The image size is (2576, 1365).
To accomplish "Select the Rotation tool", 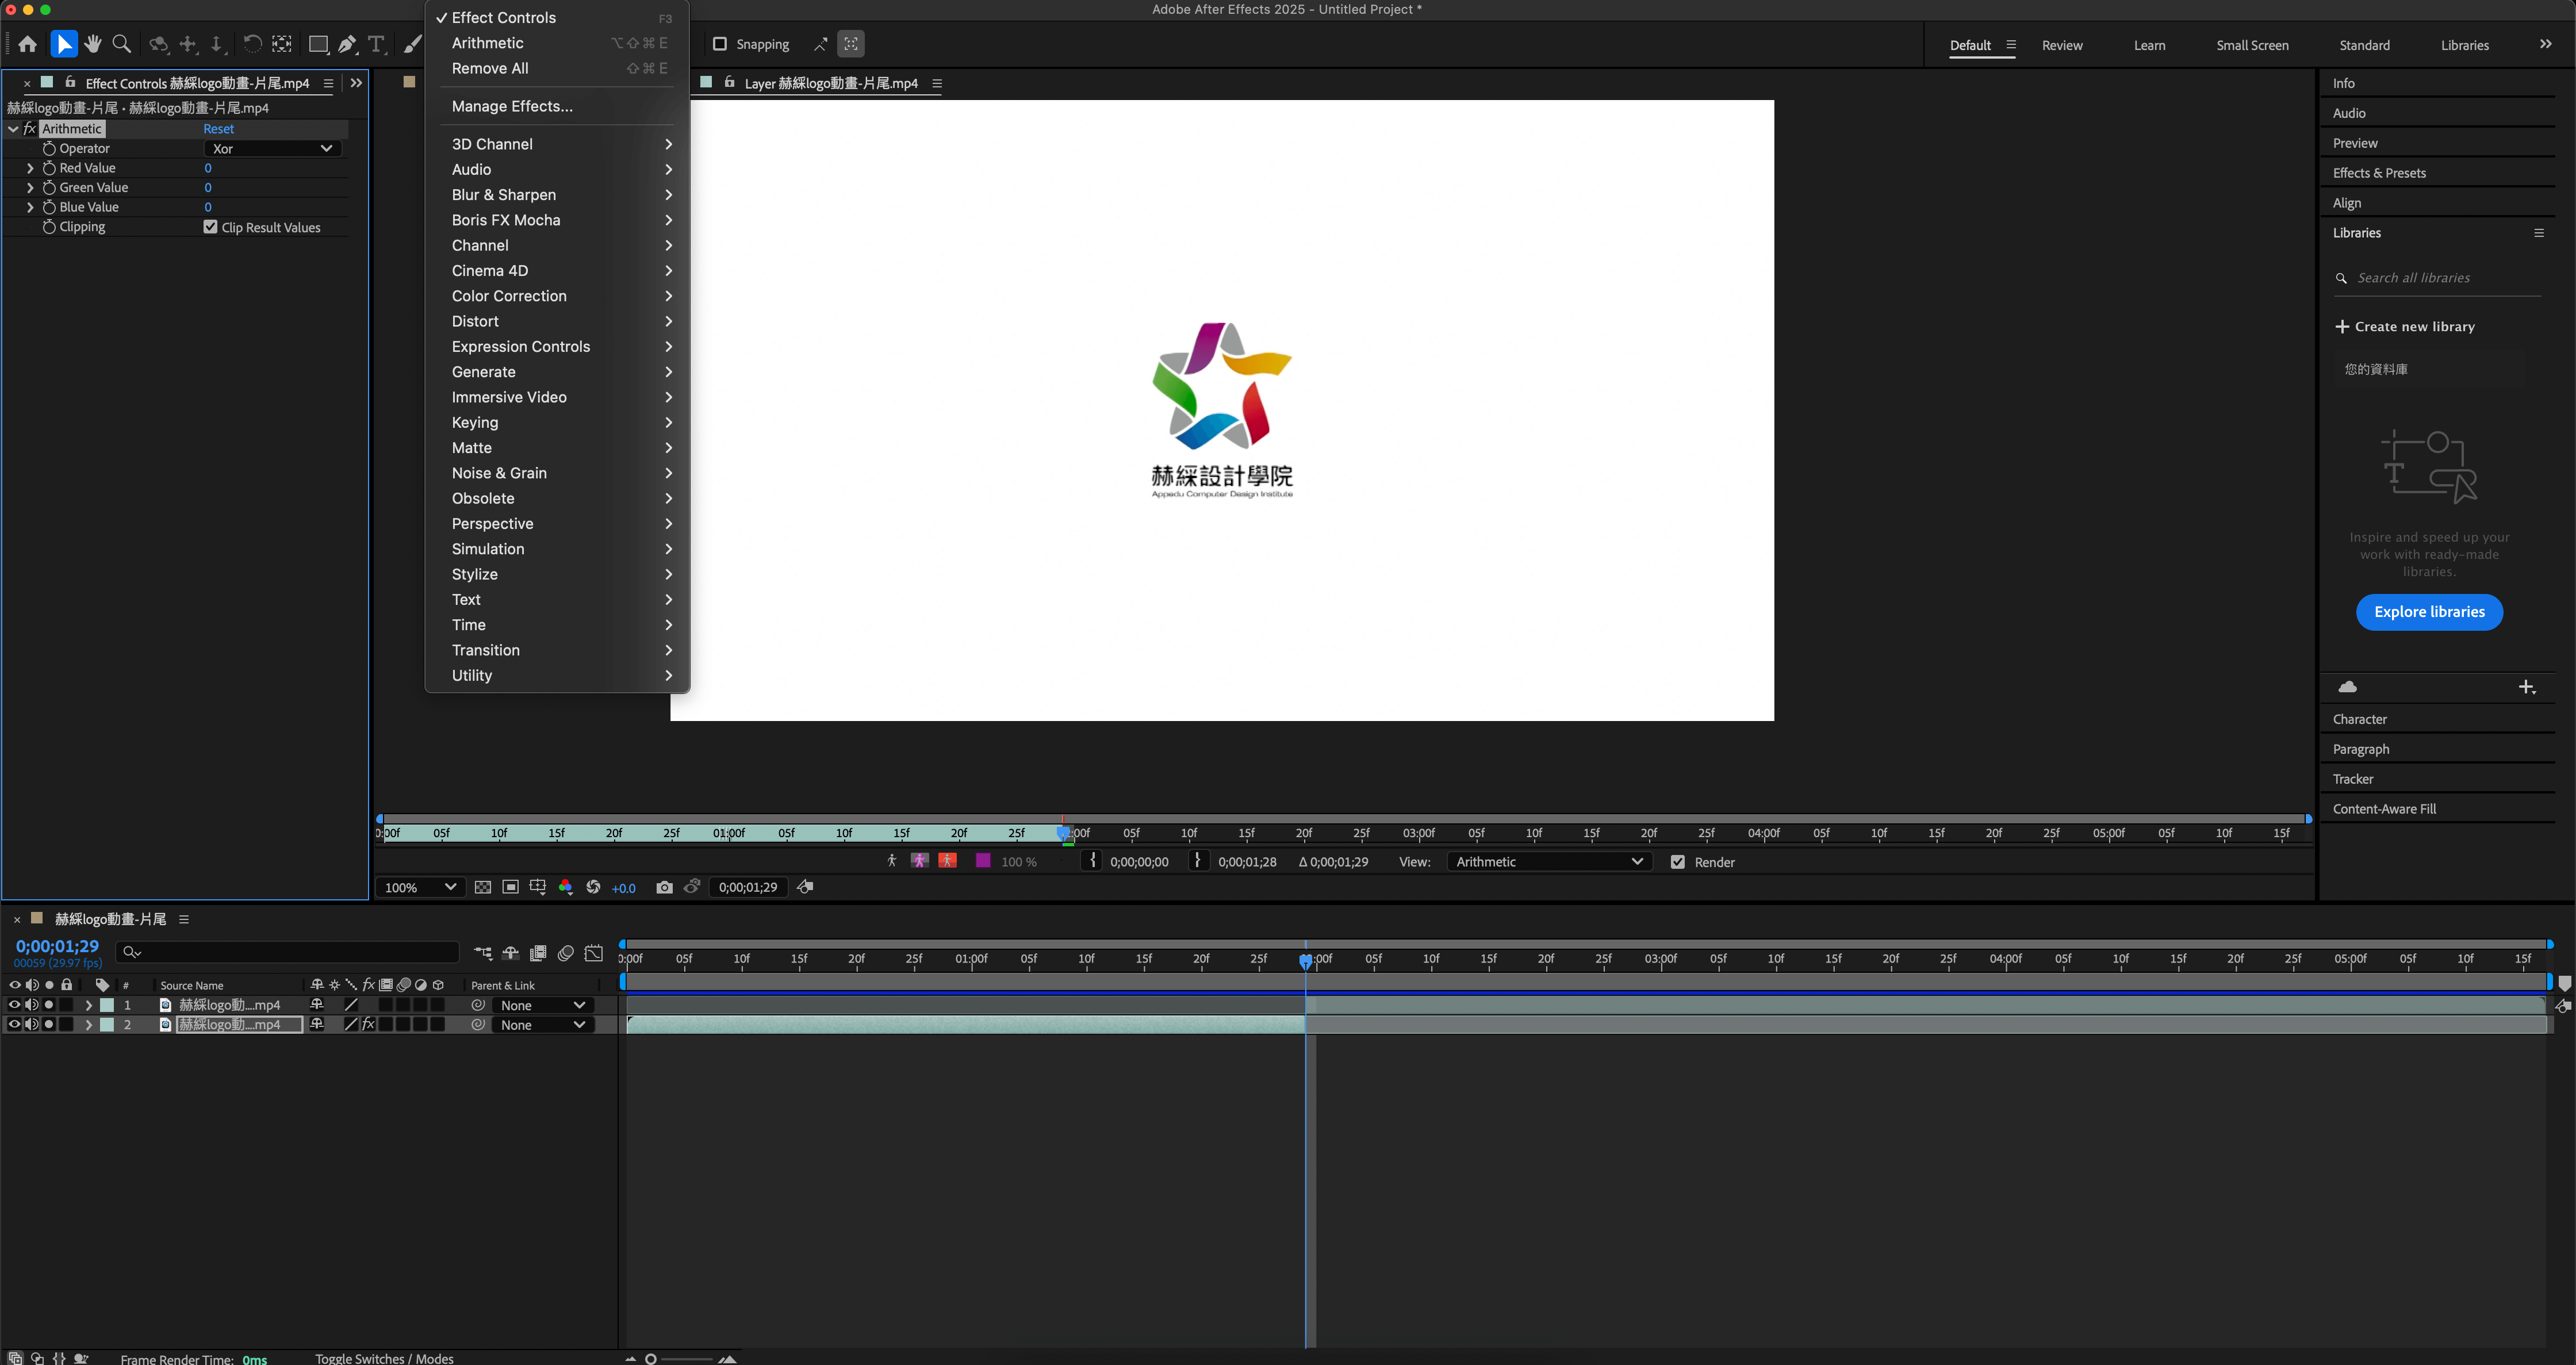I will pos(252,44).
